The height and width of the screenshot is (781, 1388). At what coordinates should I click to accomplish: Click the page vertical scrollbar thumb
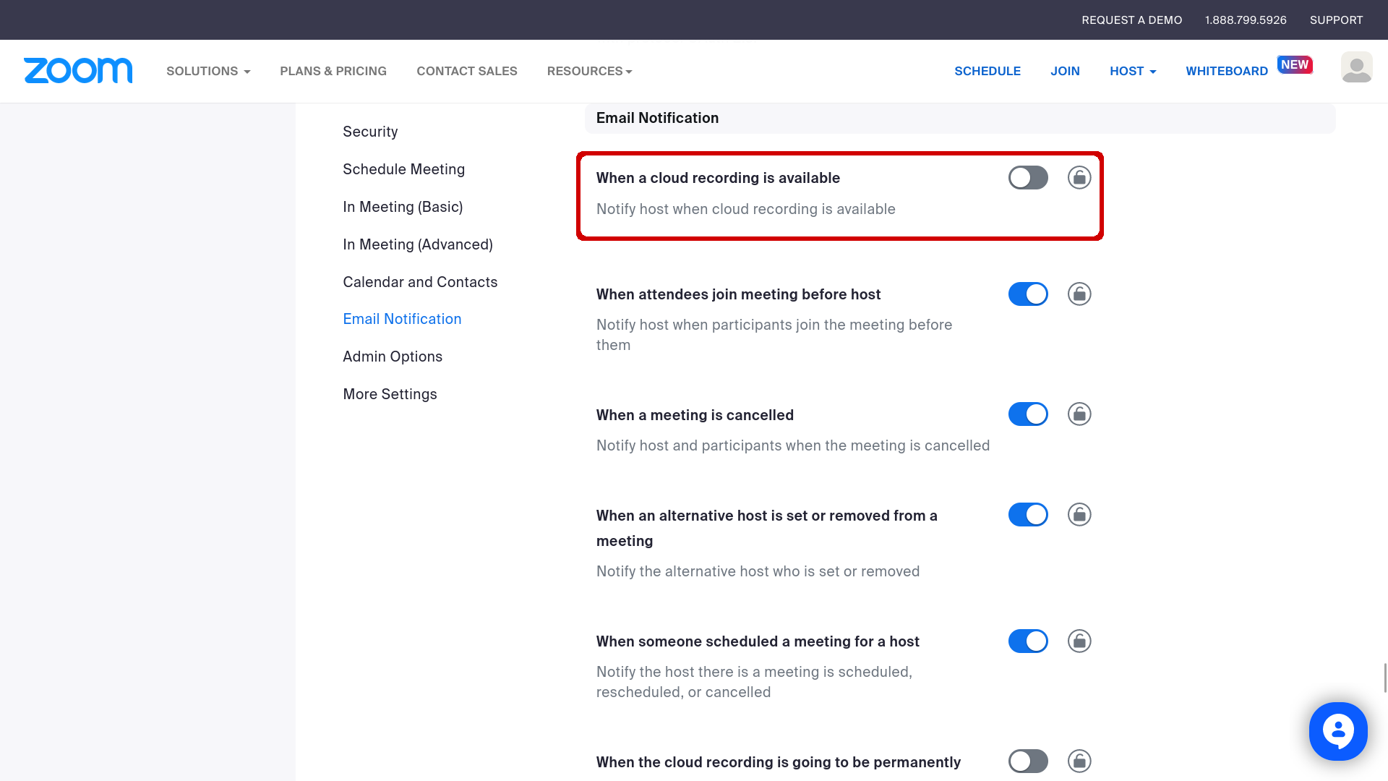pyautogui.click(x=1385, y=678)
